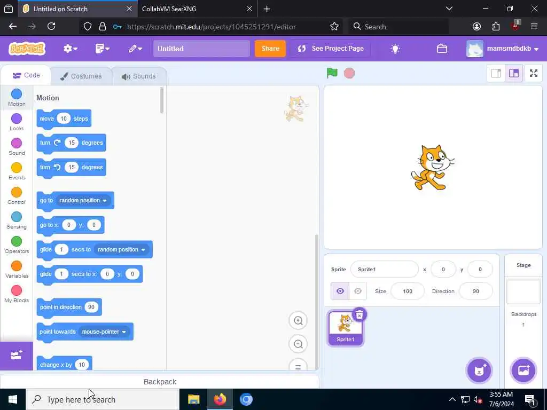Click the Choose a Sprite button
This screenshot has height=410, width=547.
tap(479, 370)
